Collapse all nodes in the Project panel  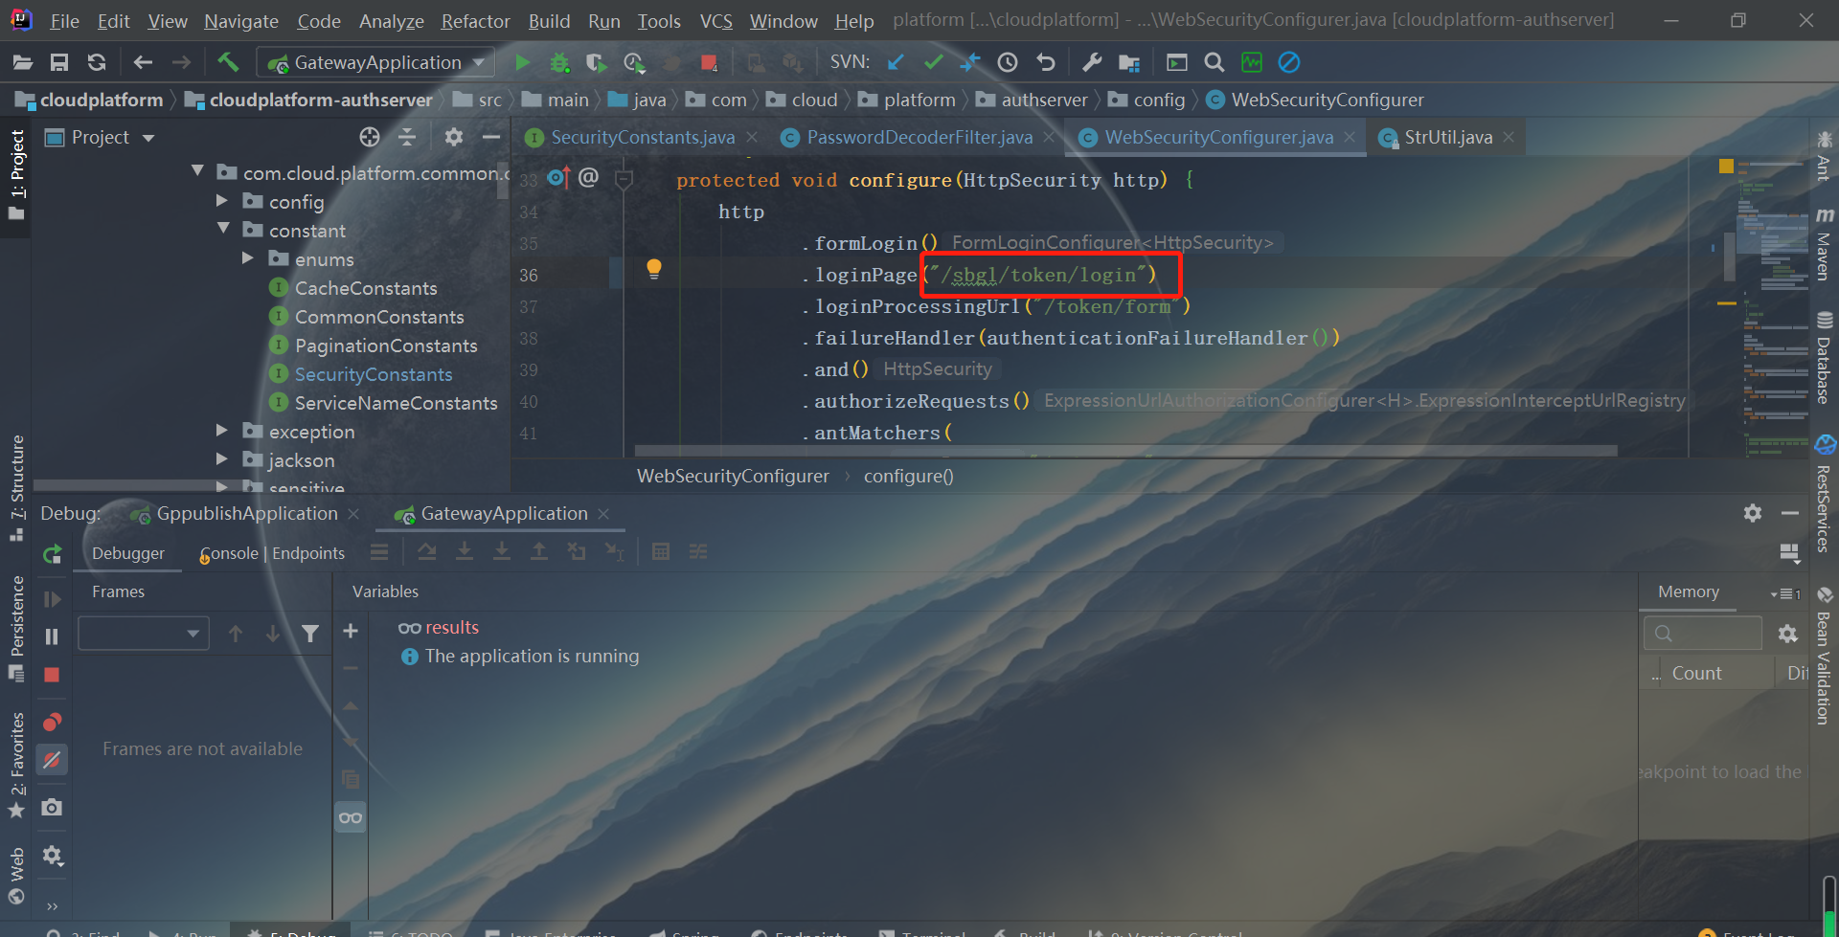coord(407,137)
